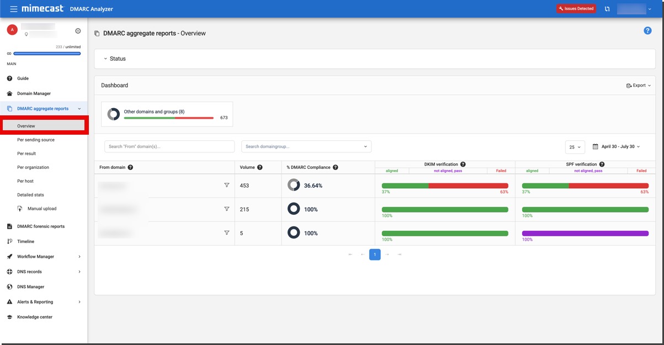Viewport: 664px width, 345px height.
Task: Click the last page pagination arrow
Action: pos(400,254)
